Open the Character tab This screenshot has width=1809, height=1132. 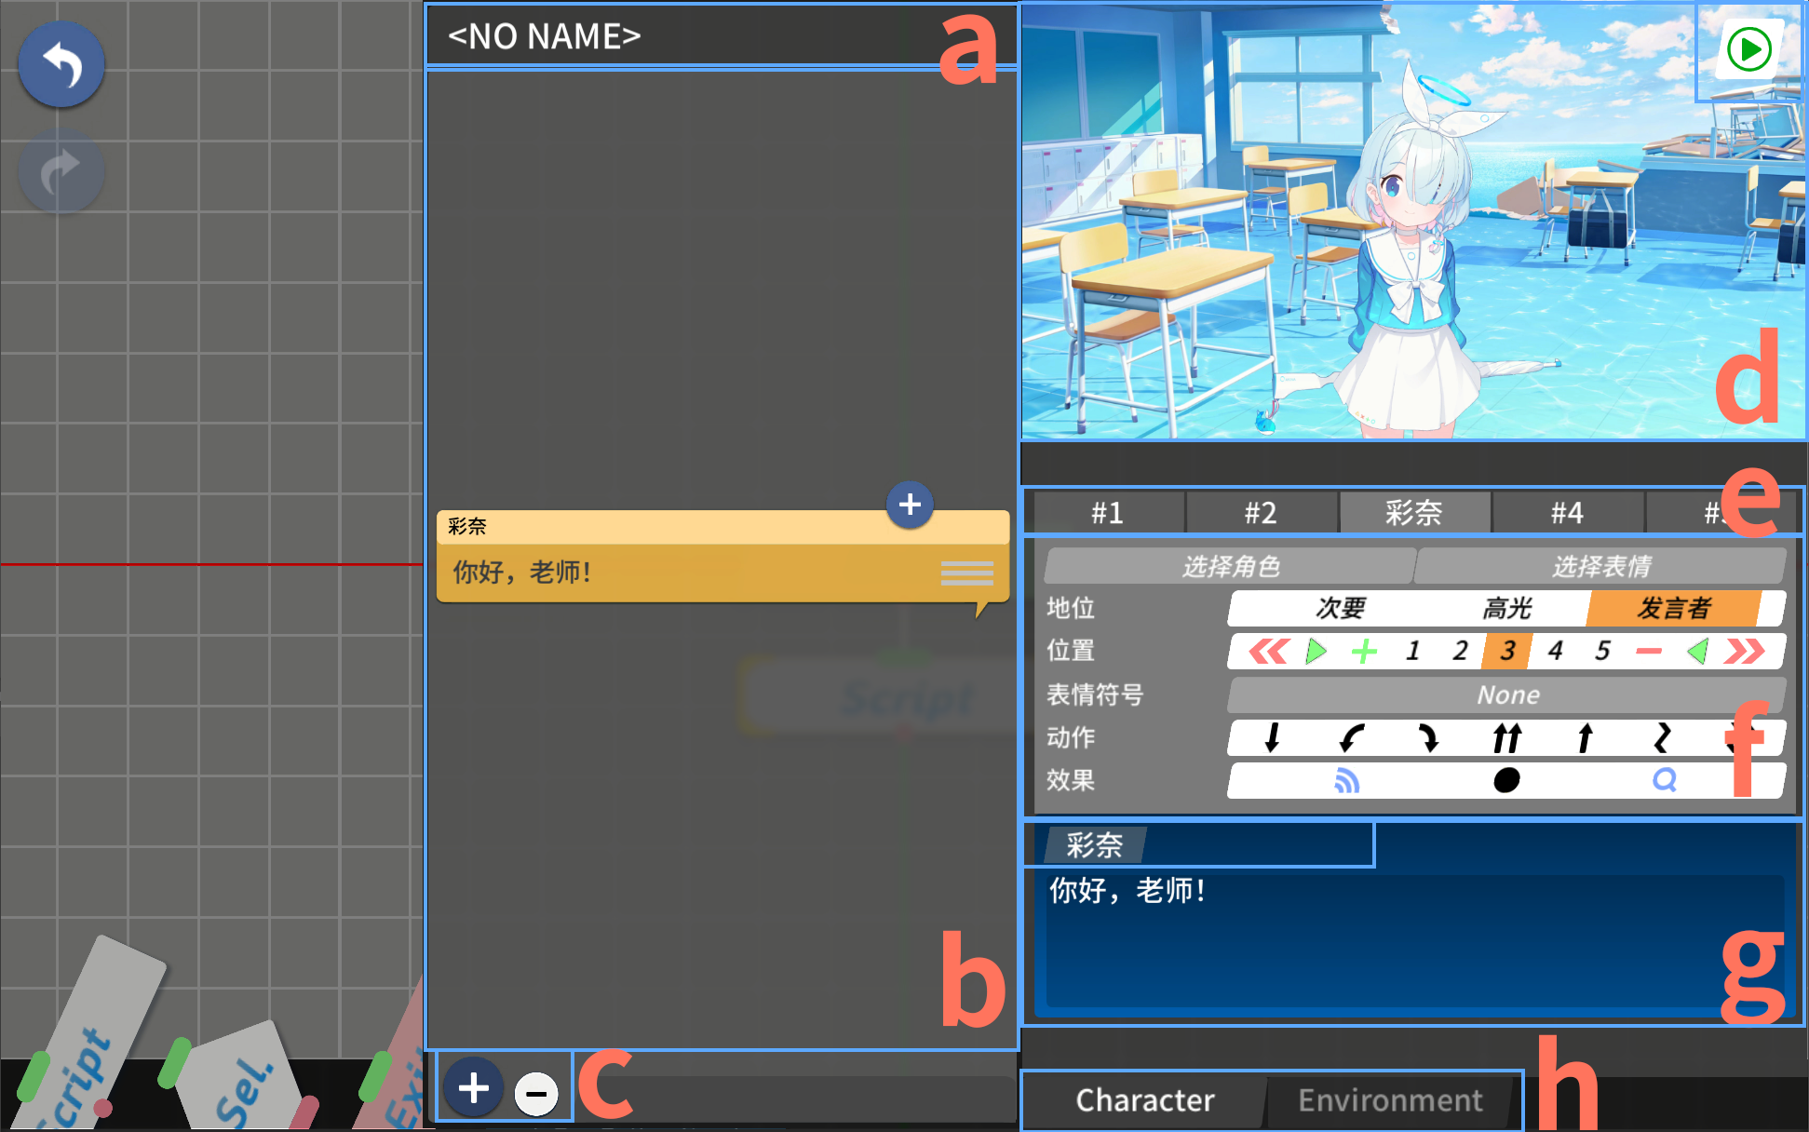(1145, 1100)
